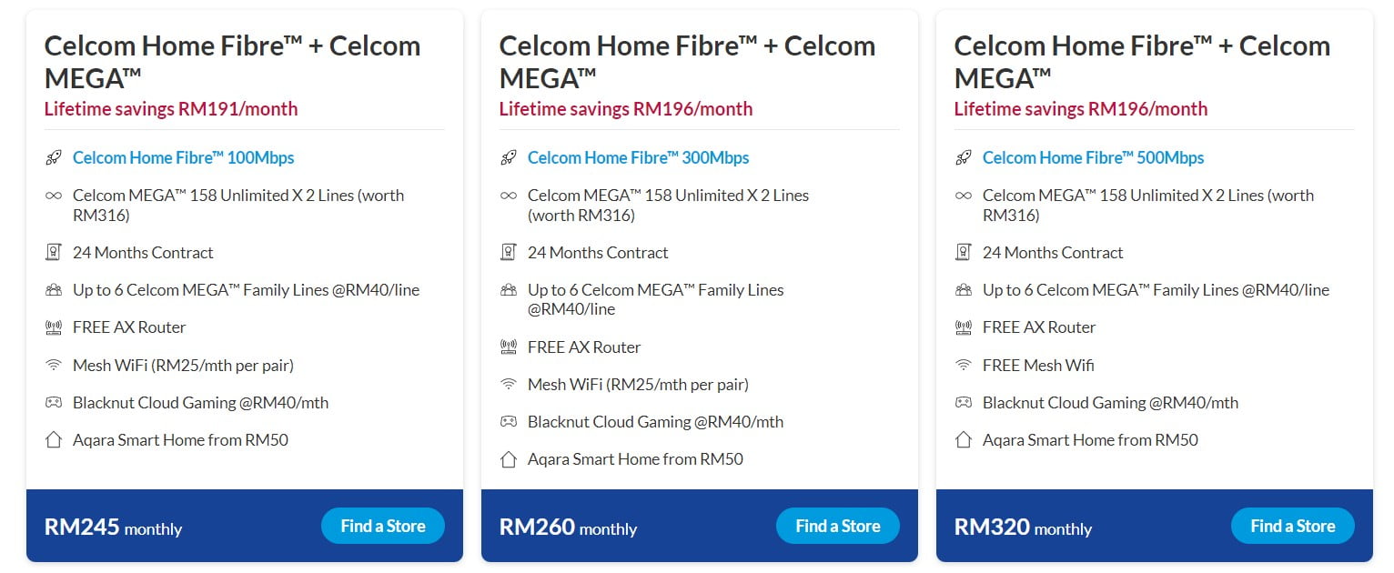The image size is (1394, 573).
Task: Click the gamepad icon in the RM245 card
Action: point(54,403)
